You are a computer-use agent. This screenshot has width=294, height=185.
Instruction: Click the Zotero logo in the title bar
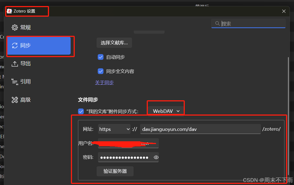(x=9, y=11)
